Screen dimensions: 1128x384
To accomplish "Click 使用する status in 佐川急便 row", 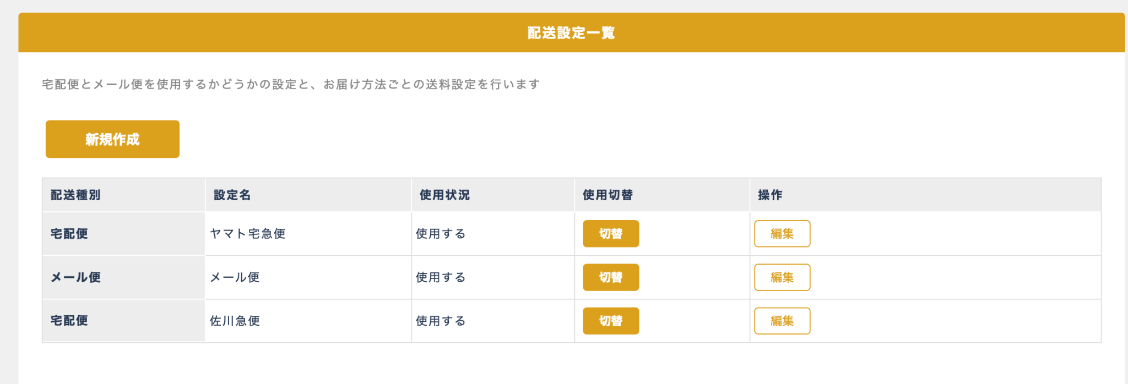I will click(441, 321).
